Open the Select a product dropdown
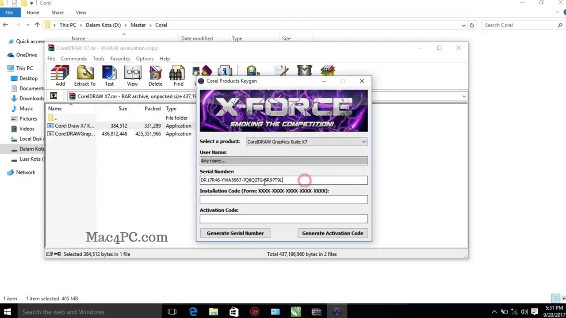Image resolution: width=566 pixels, height=318 pixels. pyautogui.click(x=307, y=142)
